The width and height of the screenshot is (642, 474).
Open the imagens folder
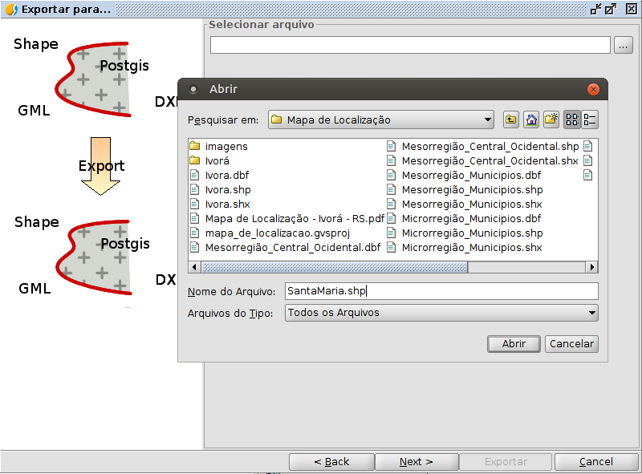pyautogui.click(x=226, y=147)
